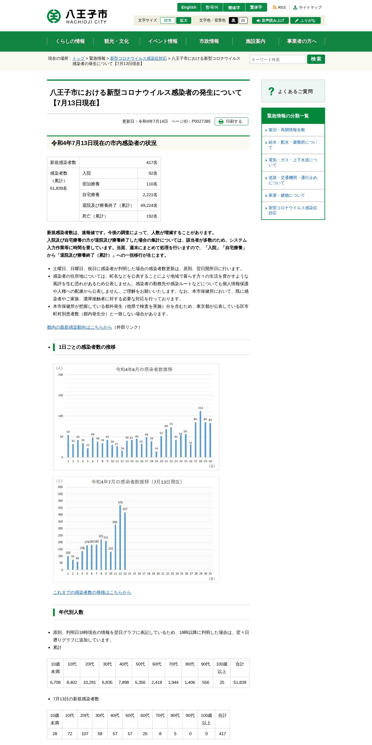Select the 10,291 cumulative 20代 cell
The width and height of the screenshot is (372, 745).
pyautogui.click(x=90, y=682)
